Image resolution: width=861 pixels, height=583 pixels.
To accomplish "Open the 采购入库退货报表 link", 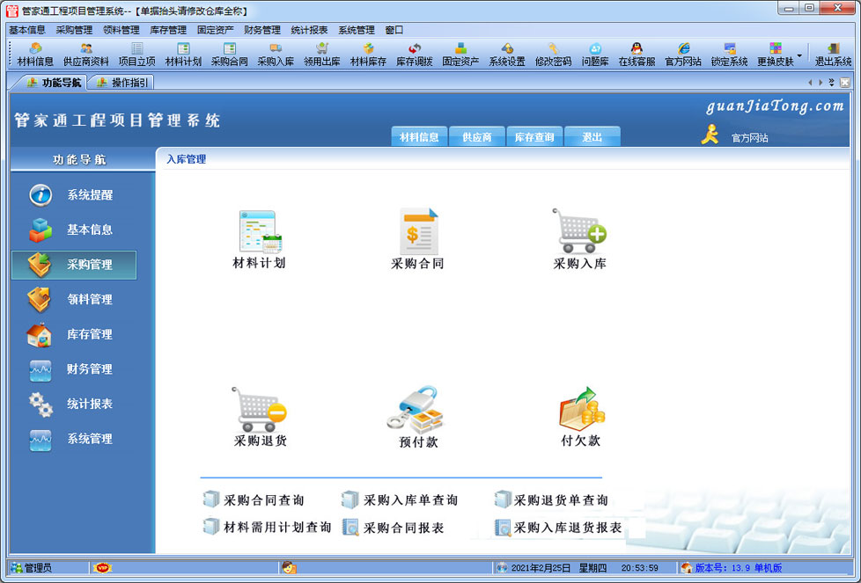I will coord(567,528).
